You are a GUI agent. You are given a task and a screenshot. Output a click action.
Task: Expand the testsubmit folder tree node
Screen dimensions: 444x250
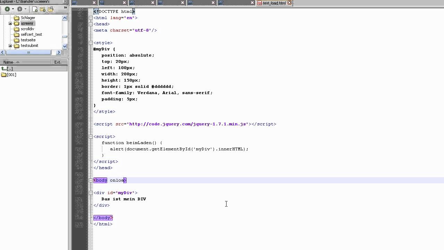click(x=10, y=45)
